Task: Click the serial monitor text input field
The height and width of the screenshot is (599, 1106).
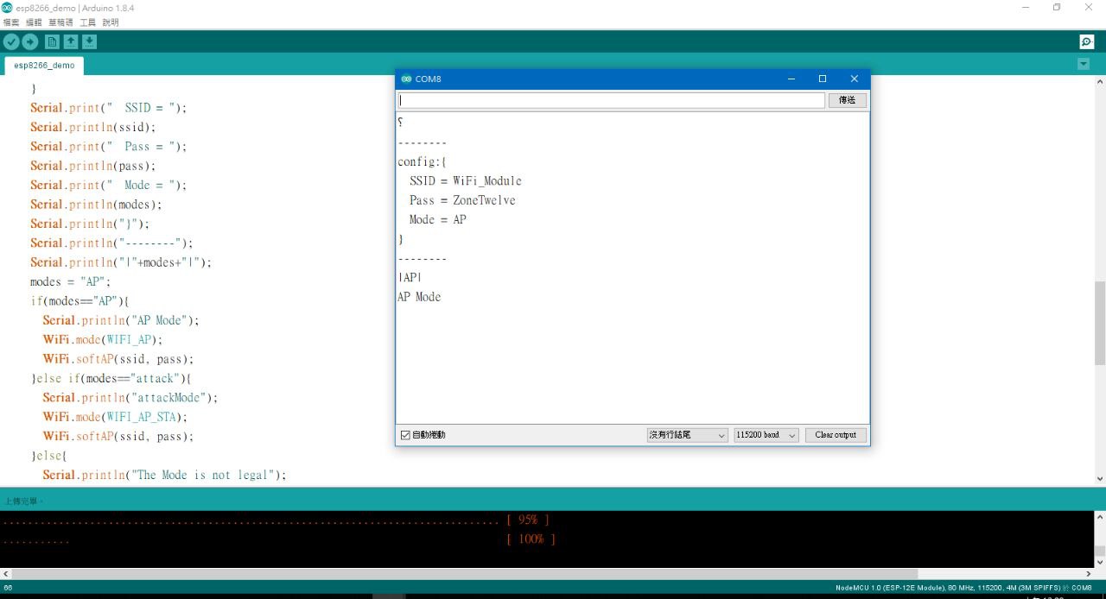Action: click(611, 100)
